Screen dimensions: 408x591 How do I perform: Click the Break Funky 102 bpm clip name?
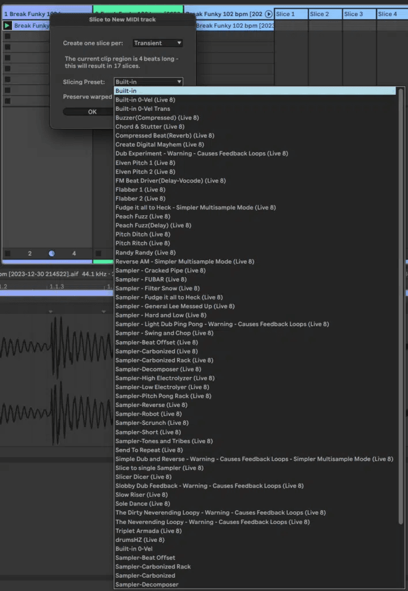click(235, 25)
